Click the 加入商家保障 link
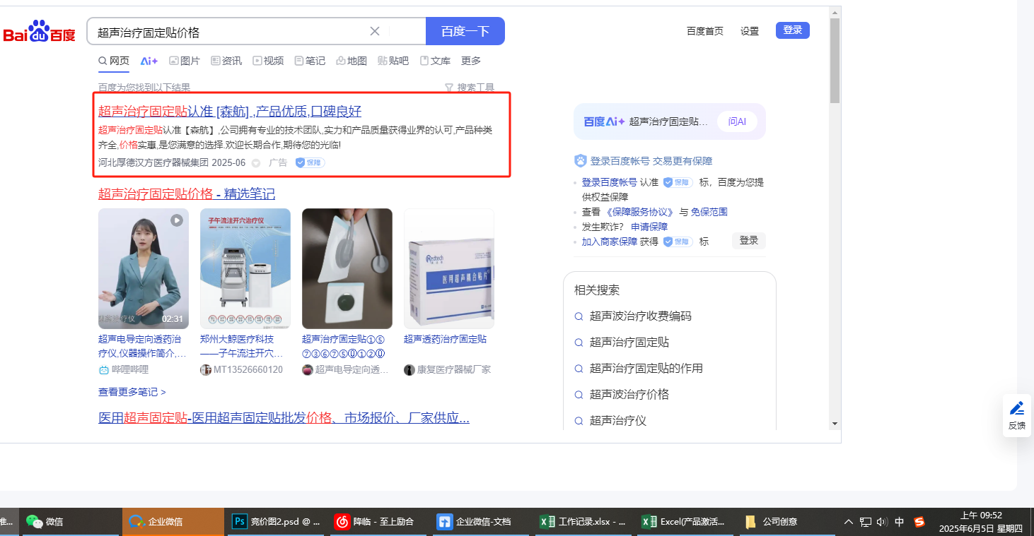 coord(610,242)
